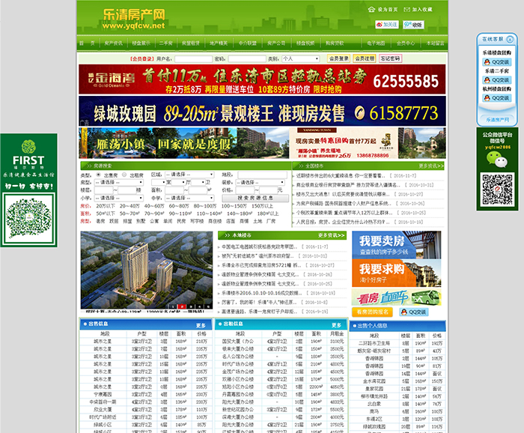
Task: Click the 看房团购报名 orange button
Action: tap(372, 312)
